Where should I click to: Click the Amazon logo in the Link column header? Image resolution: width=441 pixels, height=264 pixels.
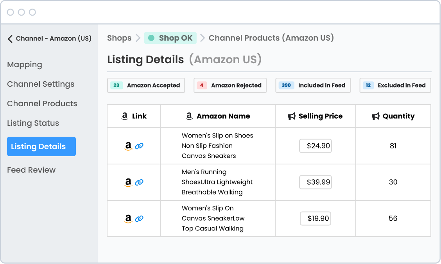pyautogui.click(x=124, y=116)
